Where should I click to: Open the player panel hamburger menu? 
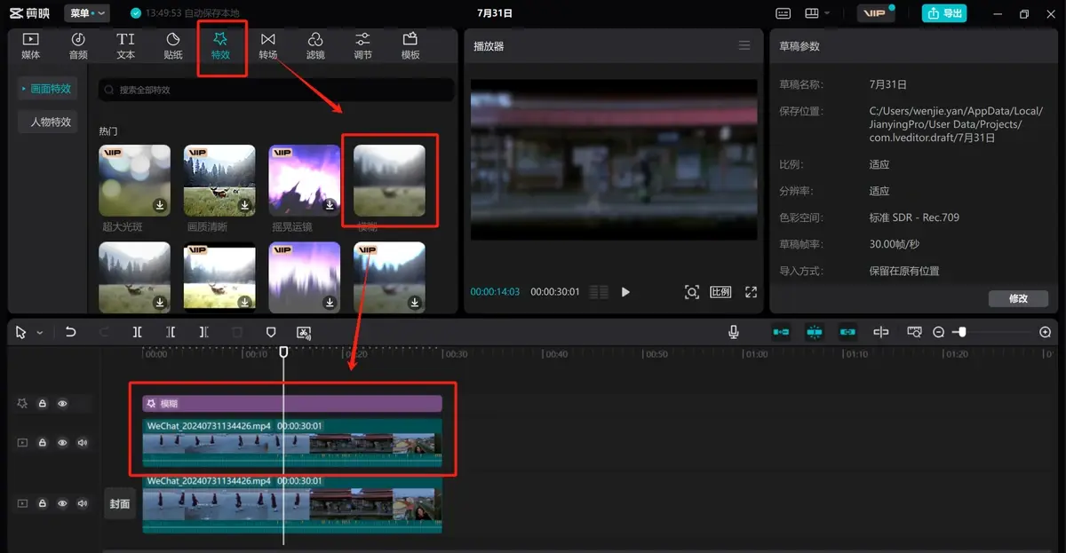click(744, 45)
